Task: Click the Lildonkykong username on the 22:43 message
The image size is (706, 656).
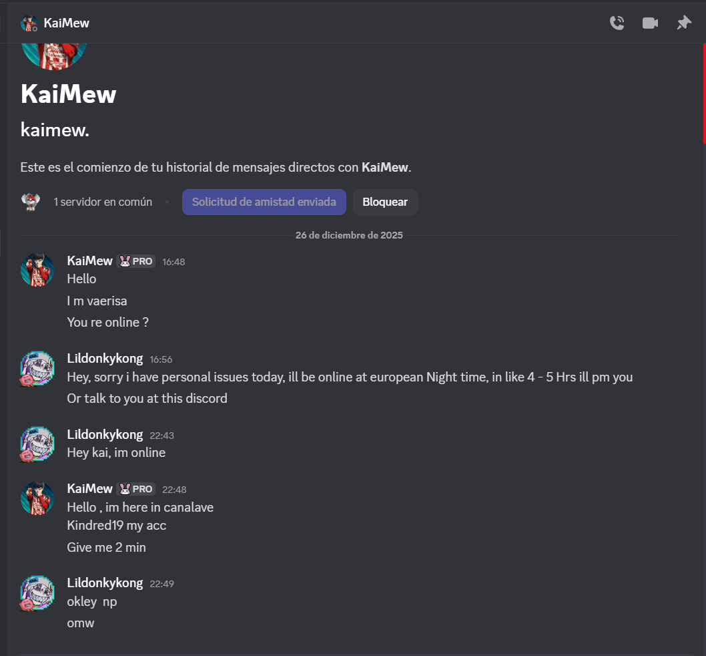Action: point(105,435)
